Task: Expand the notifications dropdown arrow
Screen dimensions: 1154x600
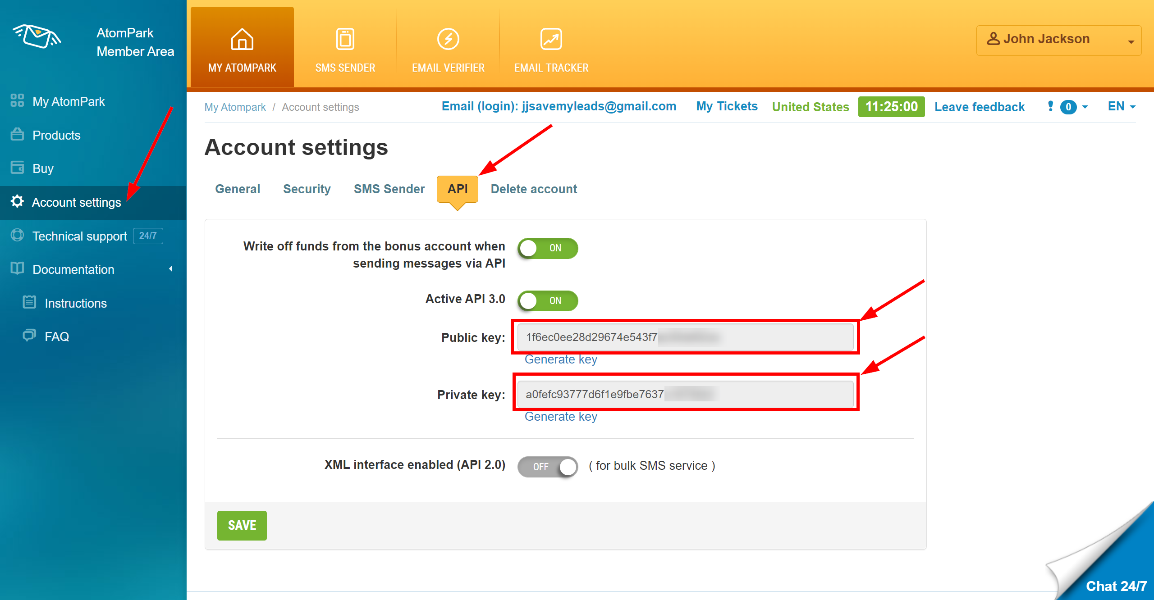Action: tap(1085, 107)
